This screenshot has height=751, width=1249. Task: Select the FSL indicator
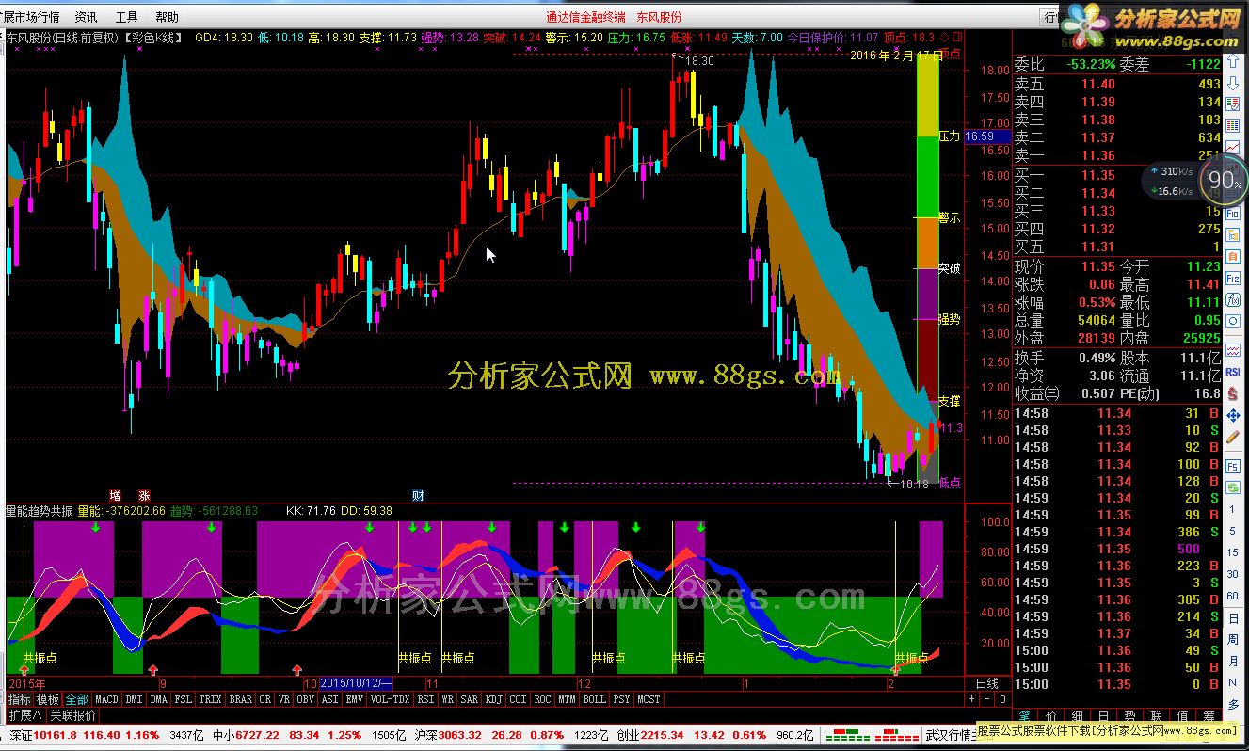coord(184,699)
